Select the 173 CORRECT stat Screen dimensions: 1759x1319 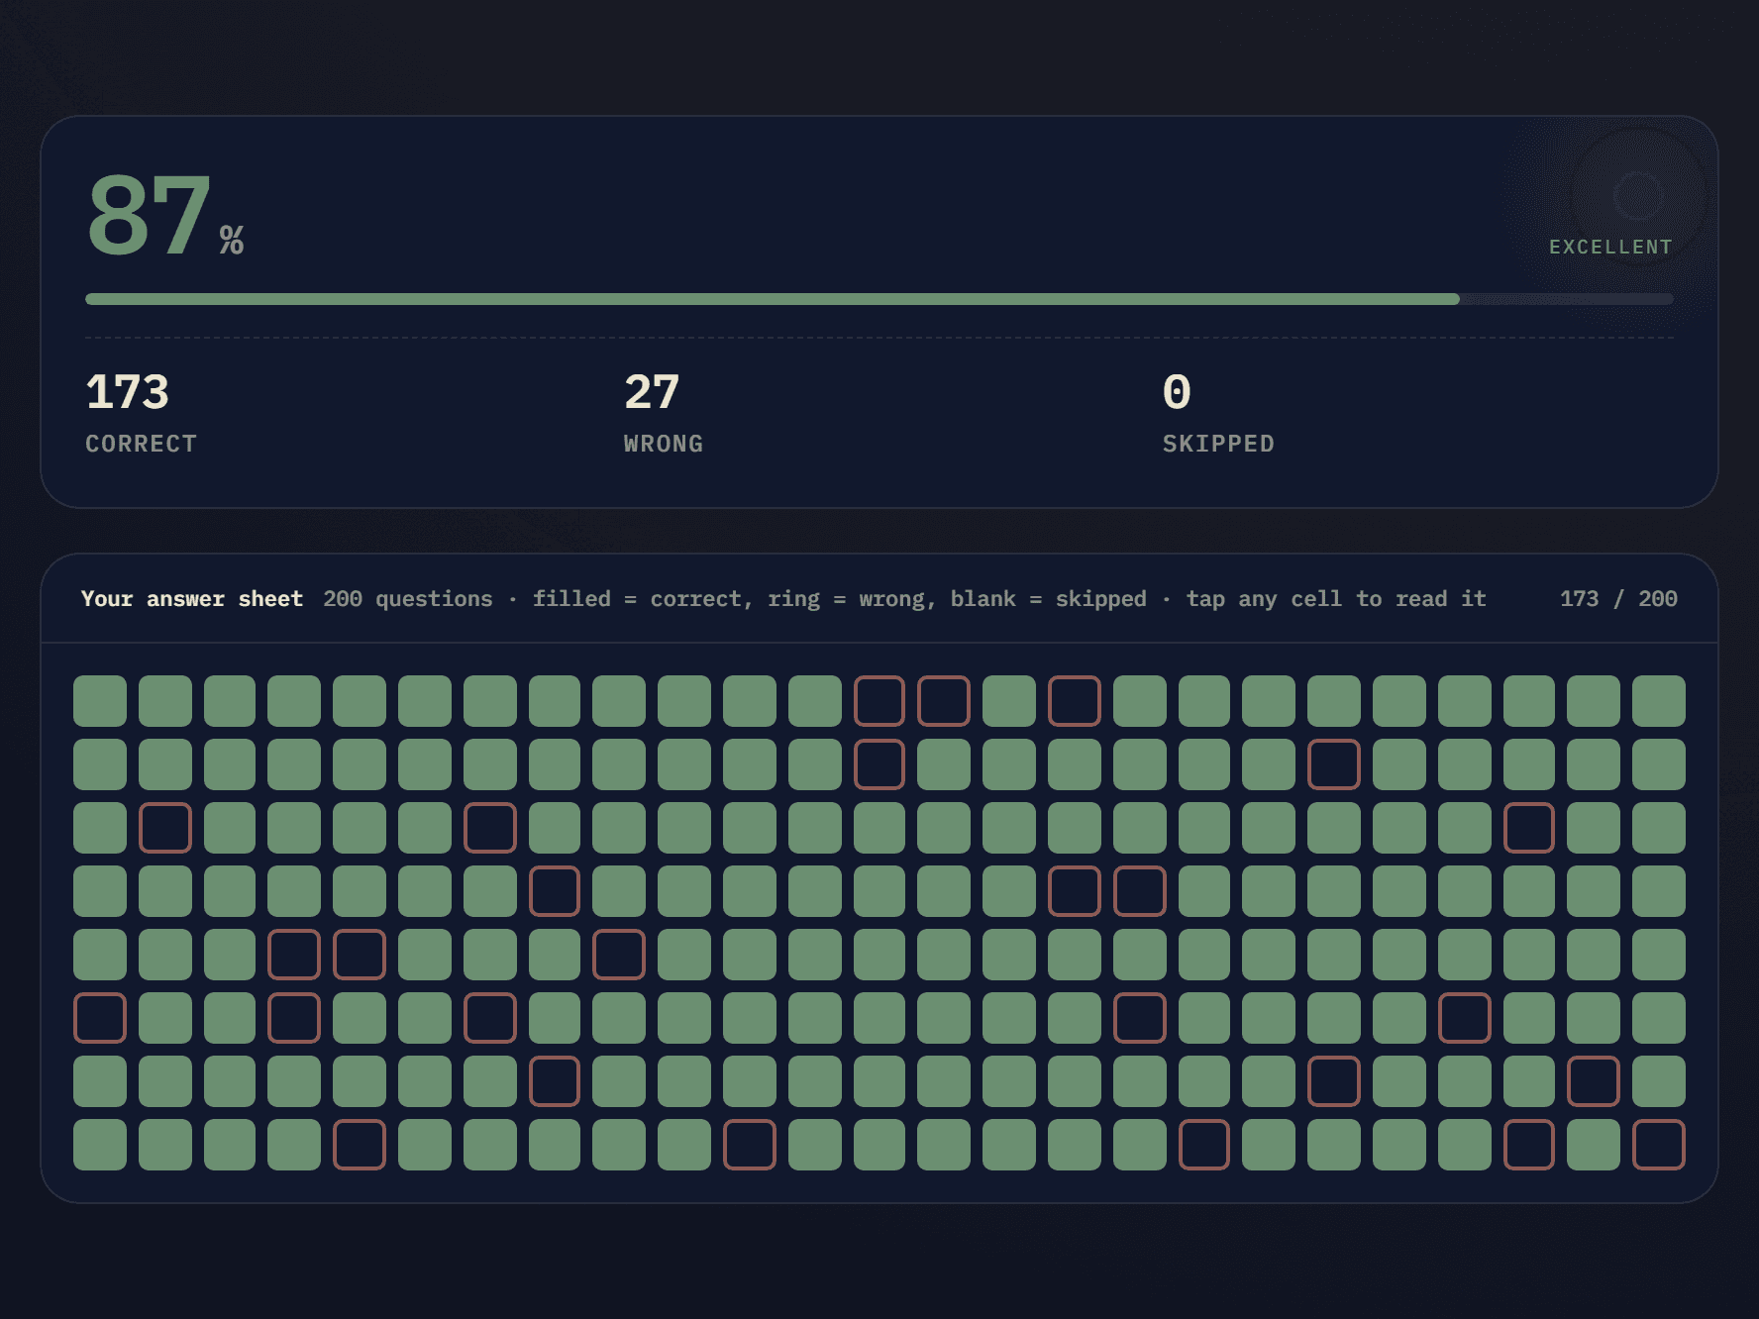[x=141, y=413]
